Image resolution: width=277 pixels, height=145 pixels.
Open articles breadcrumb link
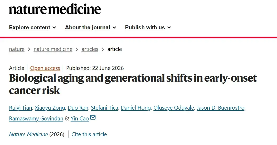pyautogui.click(x=90, y=49)
